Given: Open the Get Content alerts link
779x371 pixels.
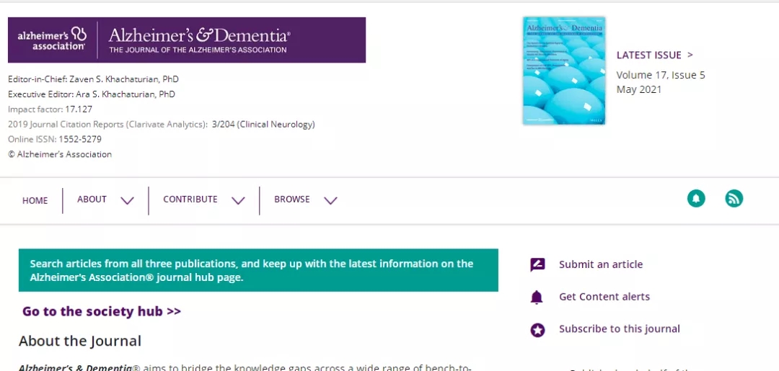Looking at the screenshot, I should tap(604, 297).
